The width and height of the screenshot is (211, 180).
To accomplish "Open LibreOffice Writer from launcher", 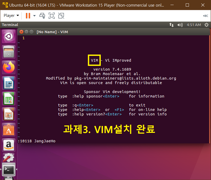I will (x=9, y=83).
